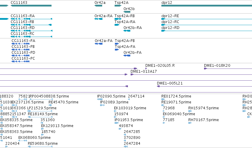252x148 pixels.
Task: Select BAC clone DME1-020L05.R
Action: coord(160,66)
